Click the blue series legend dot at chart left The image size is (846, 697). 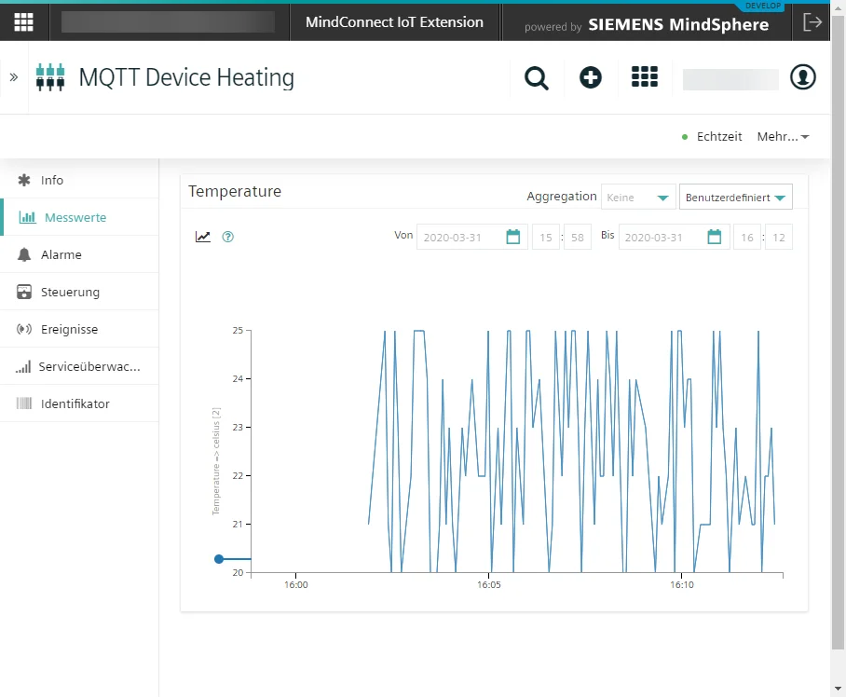(219, 559)
